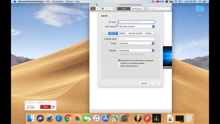
Task: Click the arrow annotation icon in Record window
Action: (x=28, y=107)
